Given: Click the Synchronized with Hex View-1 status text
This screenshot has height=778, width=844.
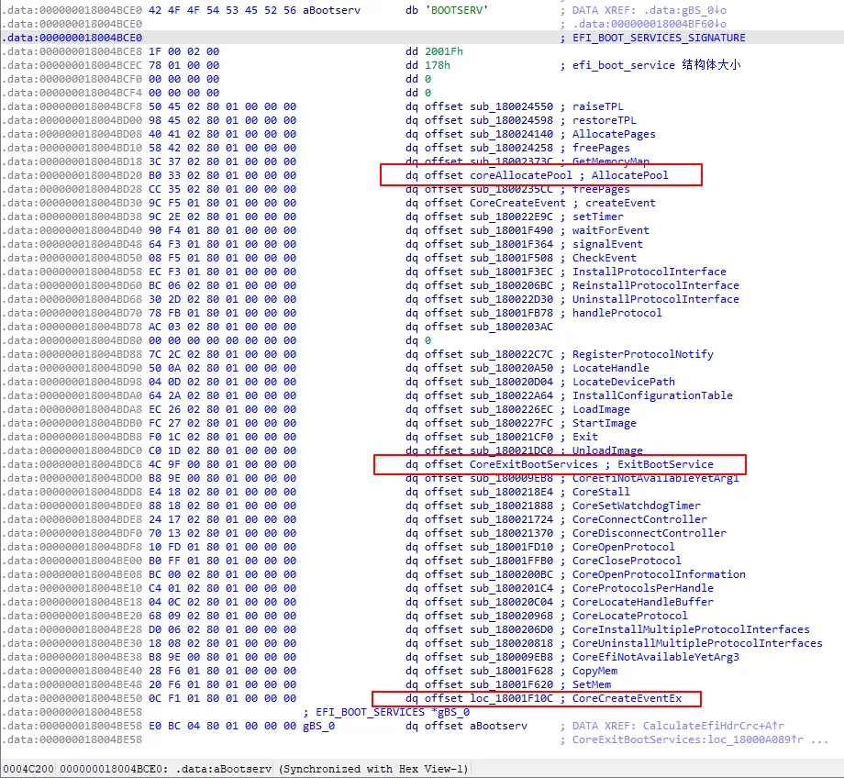Looking at the screenshot, I should point(373,769).
